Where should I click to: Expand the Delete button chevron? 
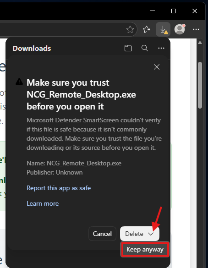coord(151,234)
